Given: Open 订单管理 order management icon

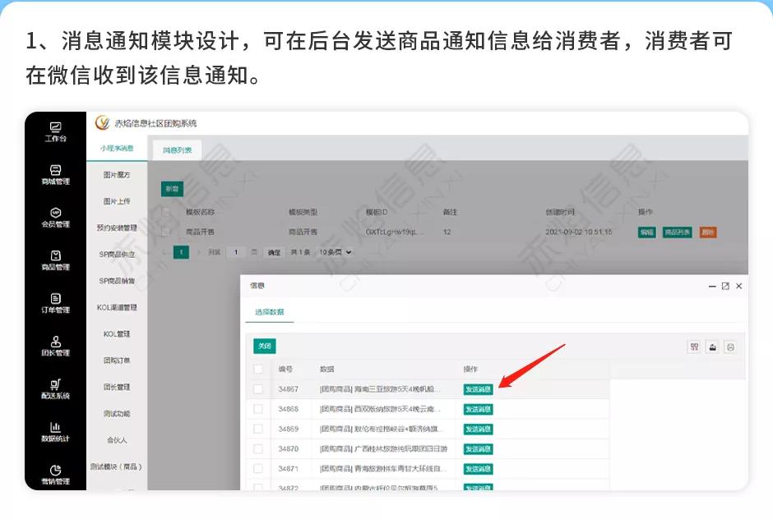Looking at the screenshot, I should coord(55,302).
